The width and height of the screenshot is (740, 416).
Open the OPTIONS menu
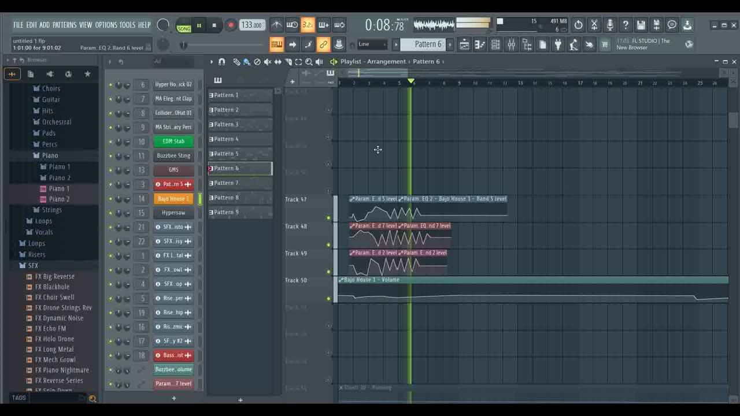coord(106,25)
